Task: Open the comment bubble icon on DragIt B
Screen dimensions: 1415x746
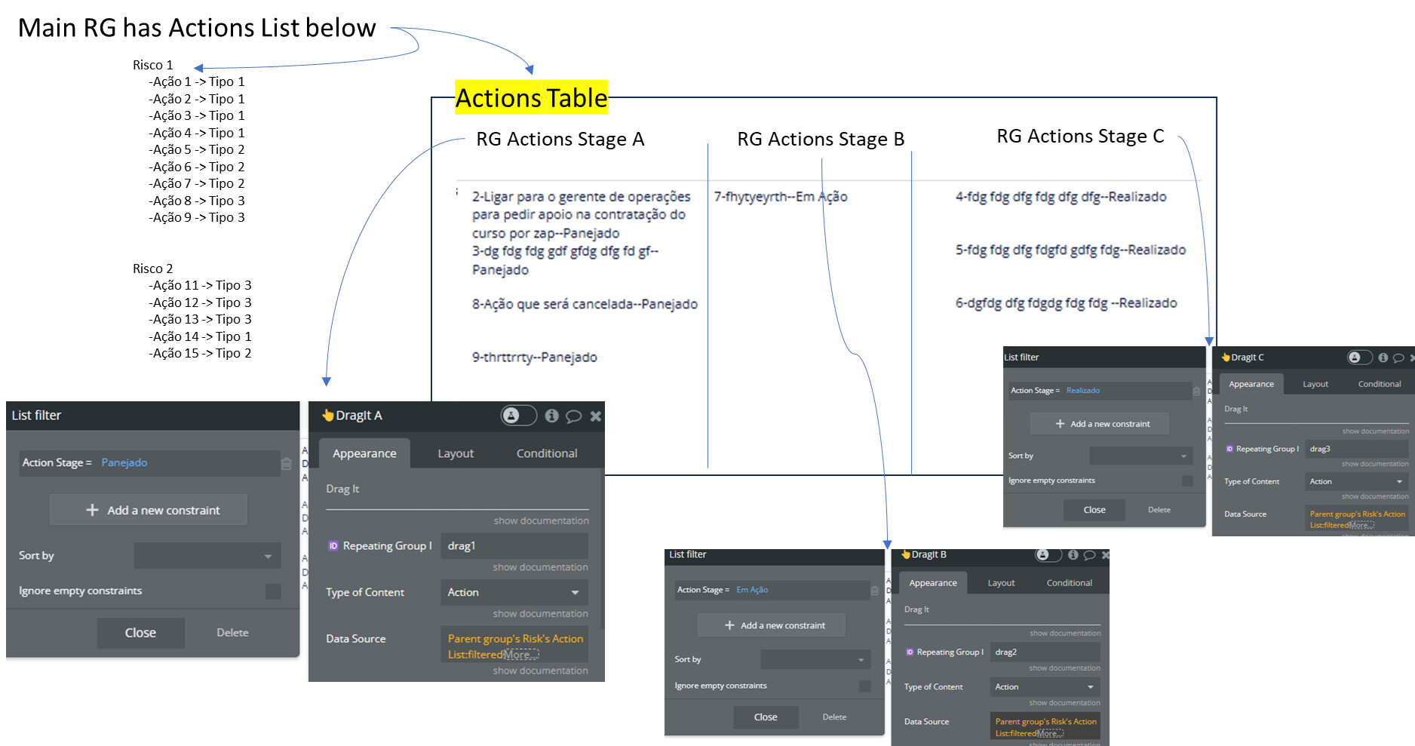Action: (x=1089, y=554)
